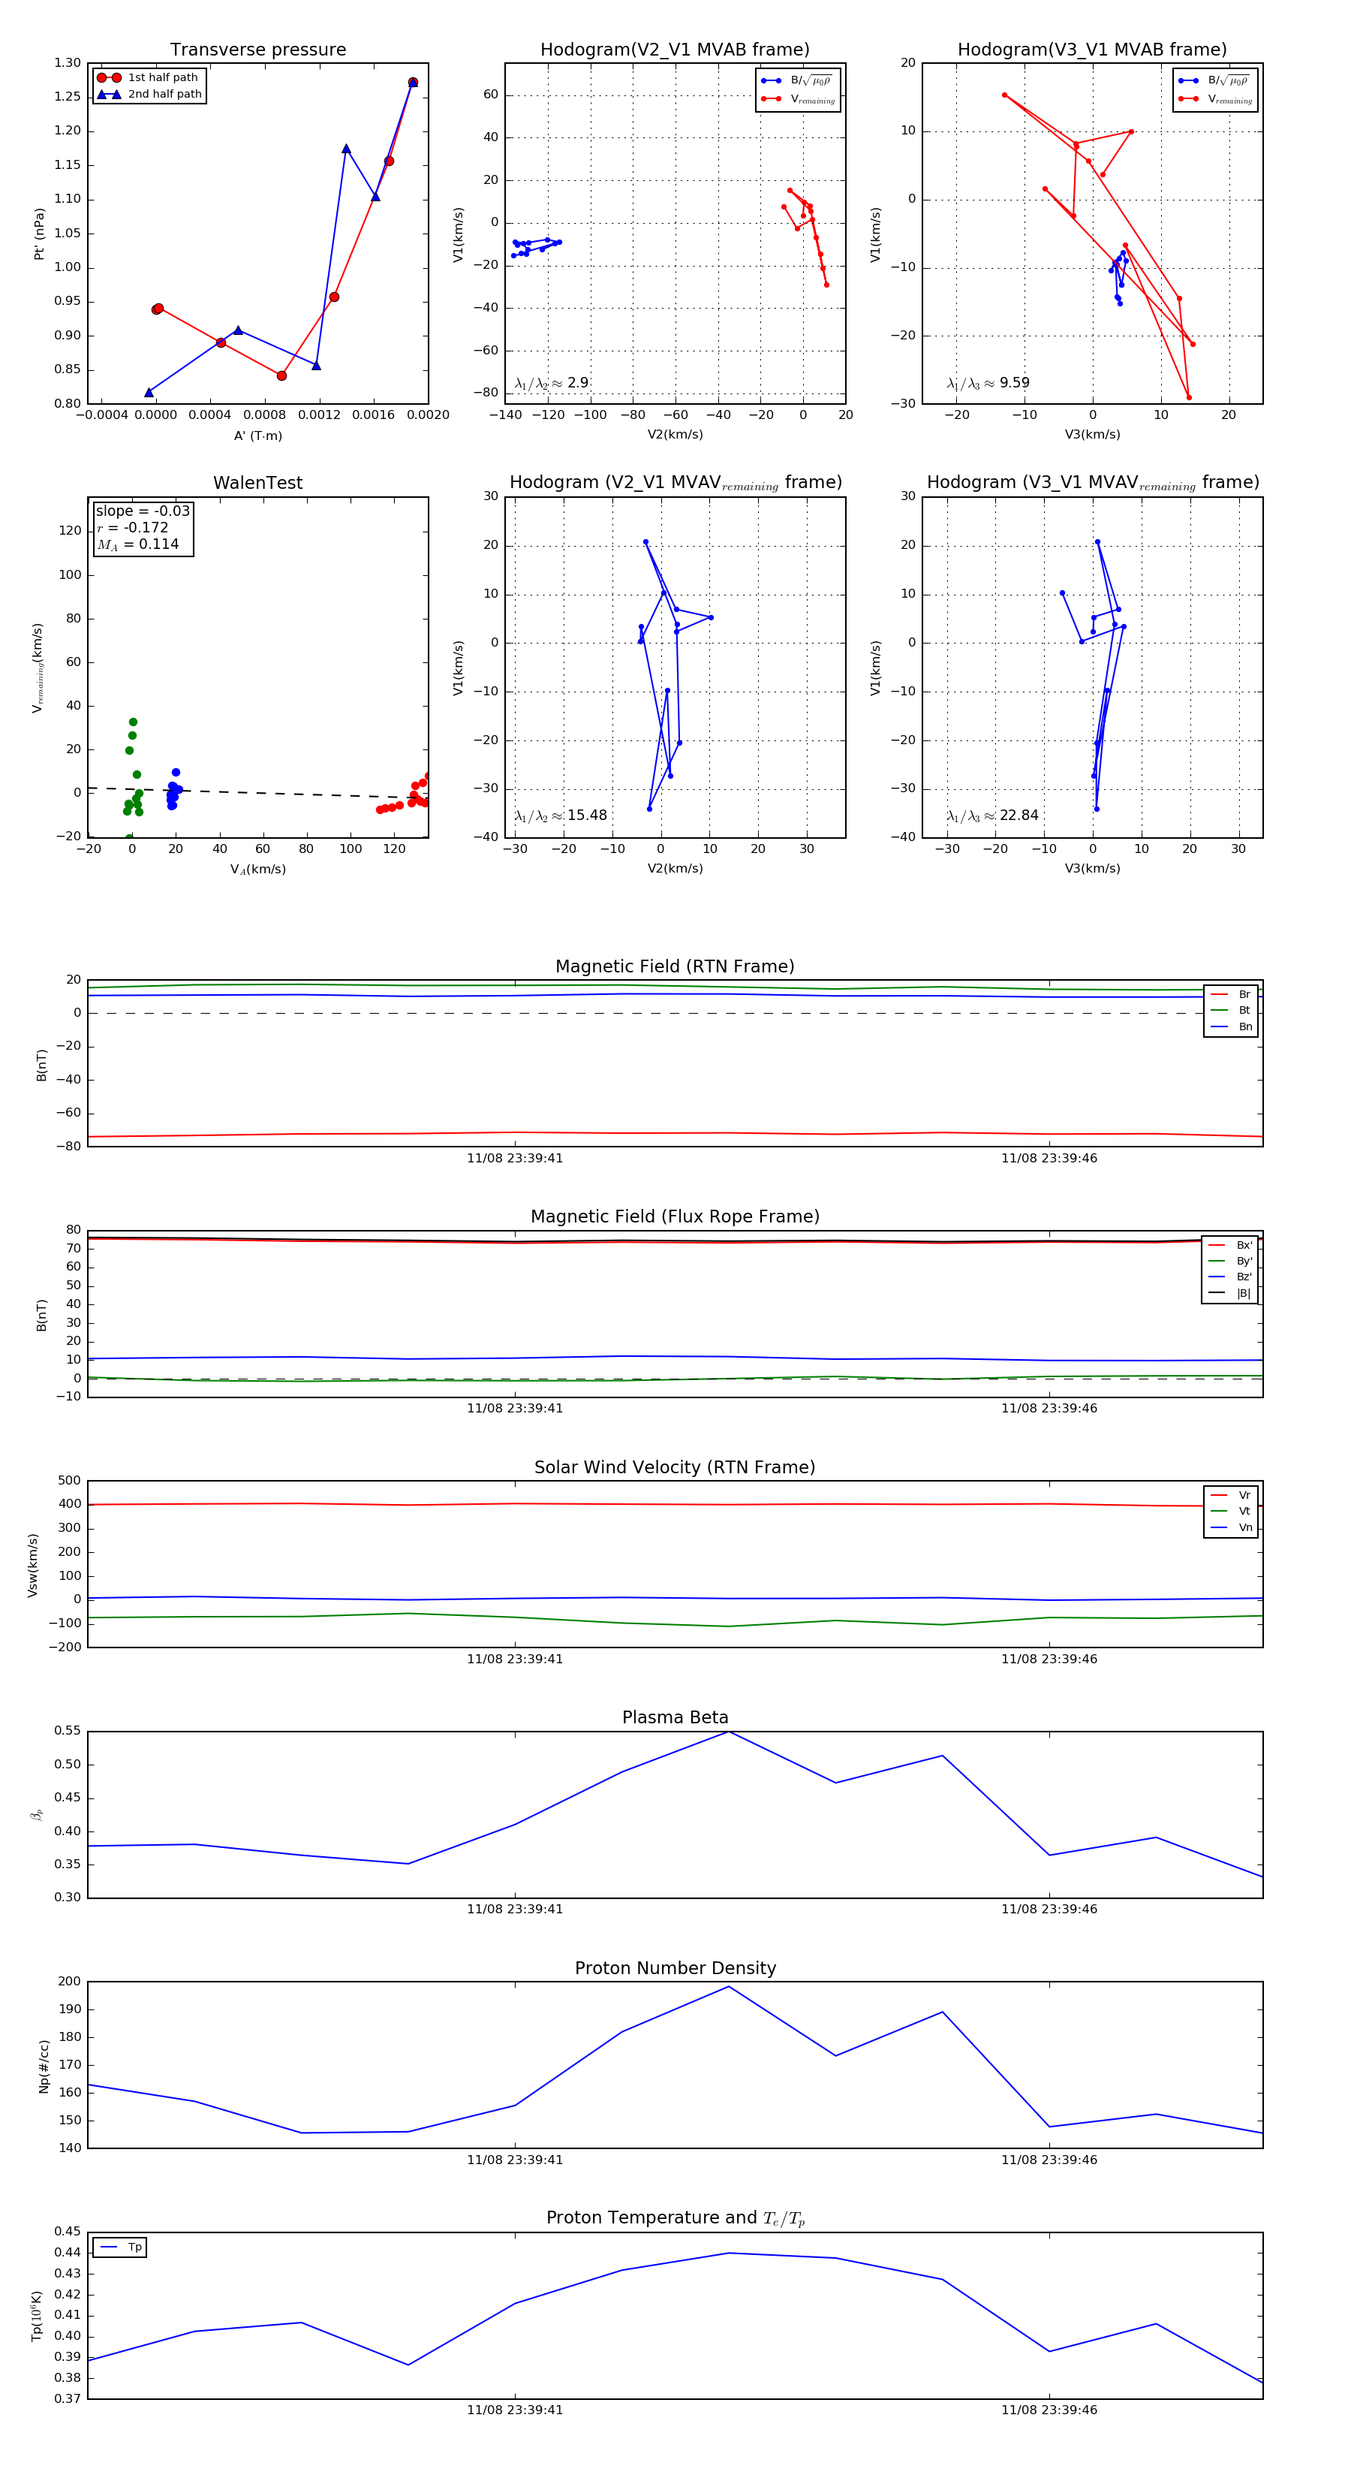Click the V_remaining legend entry in V3_V1 MVAB hodogram

[1215, 99]
